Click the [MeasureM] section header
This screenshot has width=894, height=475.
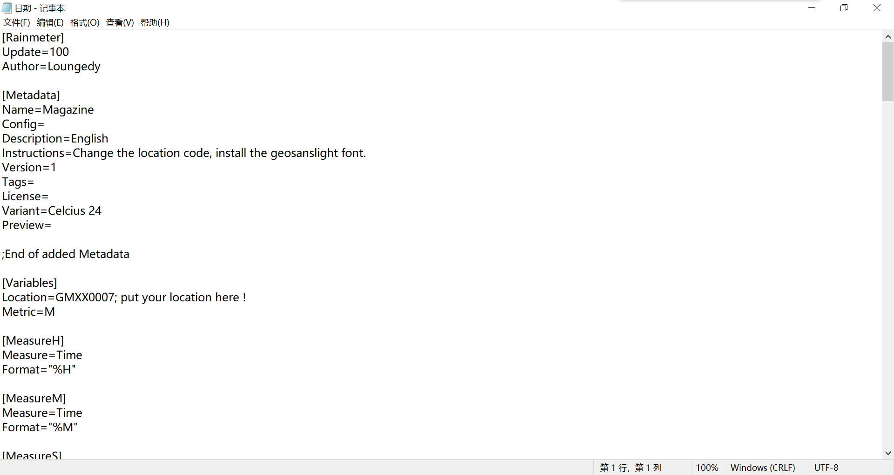34,398
